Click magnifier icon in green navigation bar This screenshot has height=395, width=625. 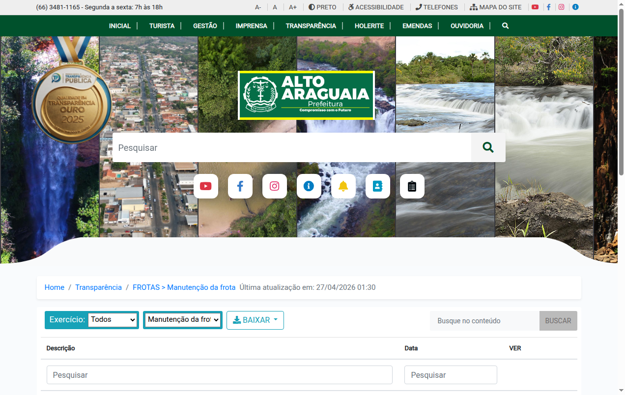pos(505,26)
